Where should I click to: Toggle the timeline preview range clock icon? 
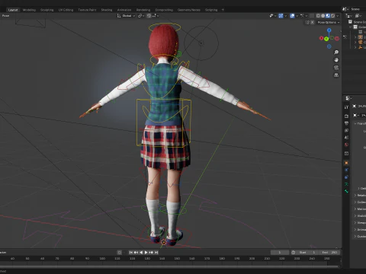click(293, 253)
